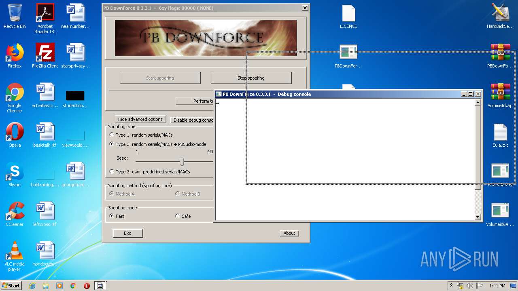Select the Volumeid64 executable icon
The width and height of the screenshot is (518, 291).
(x=500, y=214)
